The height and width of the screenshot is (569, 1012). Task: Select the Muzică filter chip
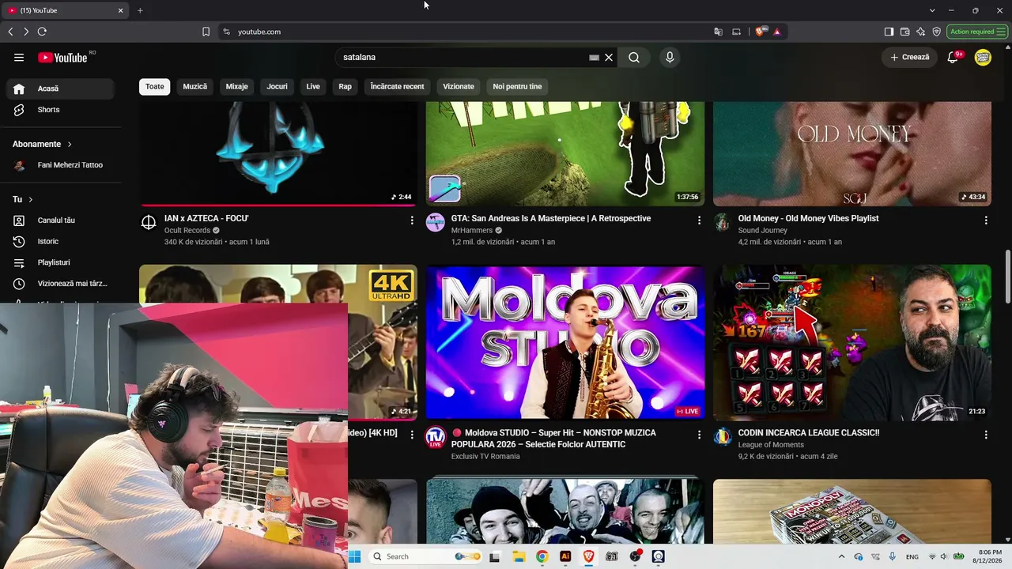pos(195,87)
